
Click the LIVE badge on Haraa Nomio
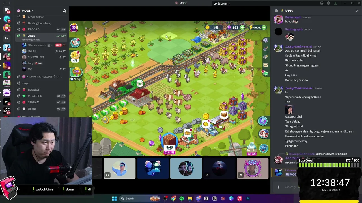pos(58,45)
